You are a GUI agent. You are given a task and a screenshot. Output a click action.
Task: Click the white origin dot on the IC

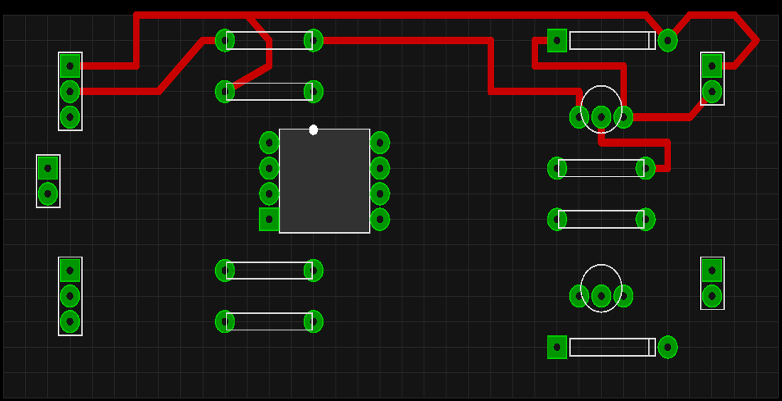pyautogui.click(x=314, y=130)
